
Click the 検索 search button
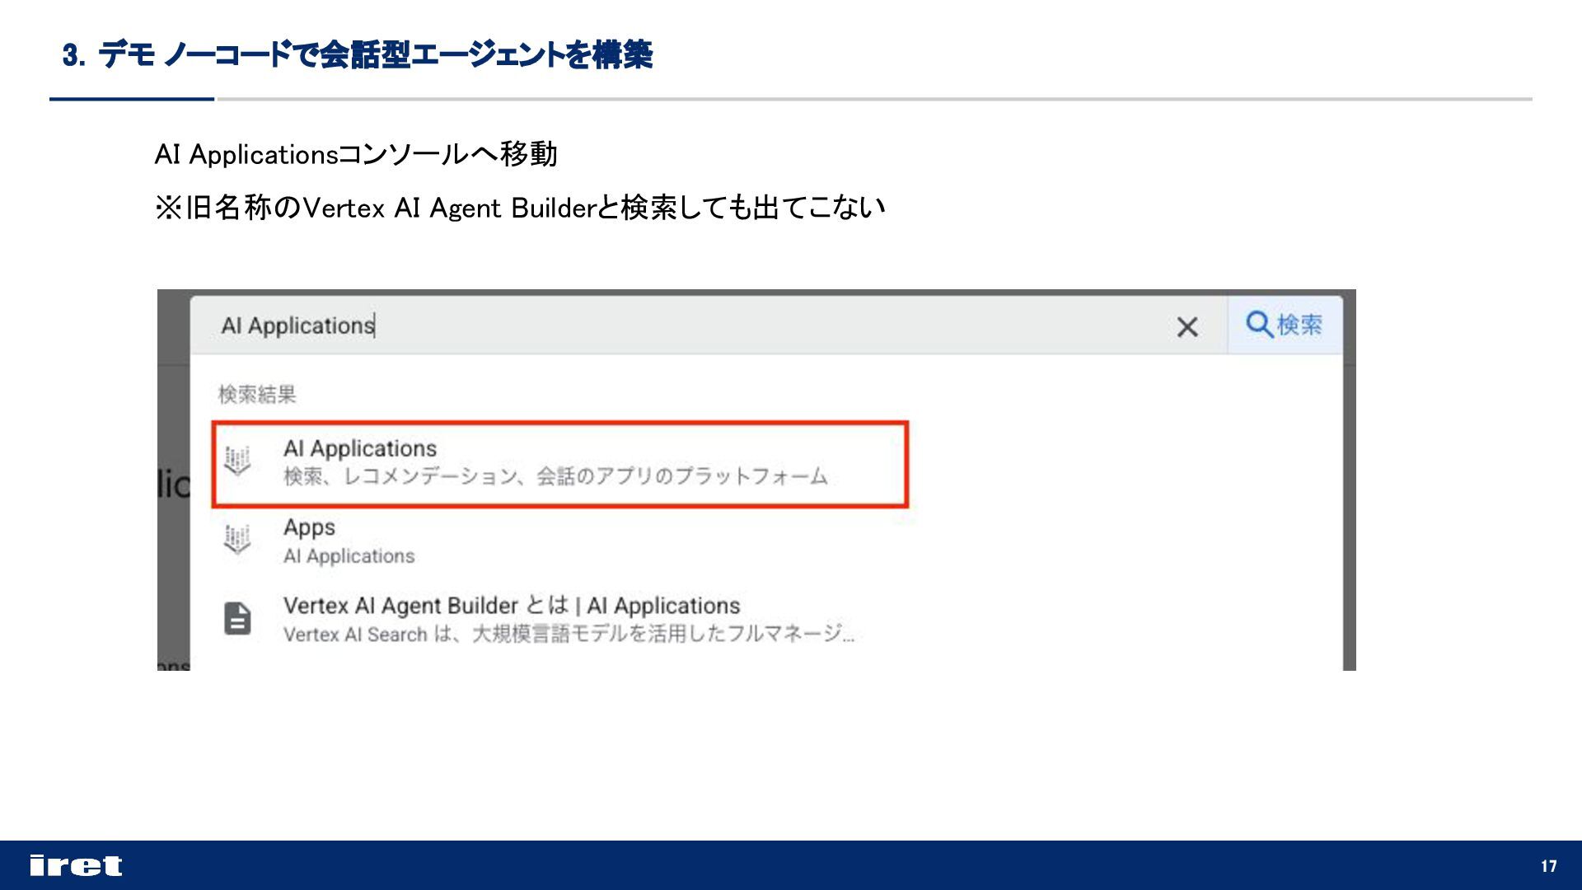coord(1285,325)
